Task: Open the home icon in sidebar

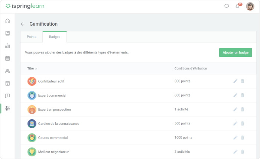Action: (x=7, y=21)
